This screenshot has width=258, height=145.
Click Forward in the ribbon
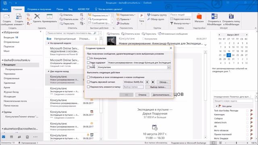coord(67,24)
